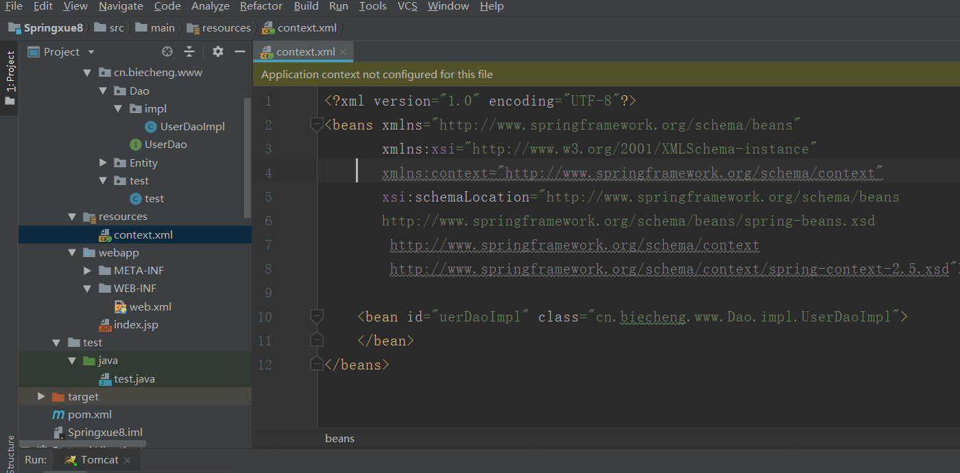Open the Project panel settings gear

[218, 51]
